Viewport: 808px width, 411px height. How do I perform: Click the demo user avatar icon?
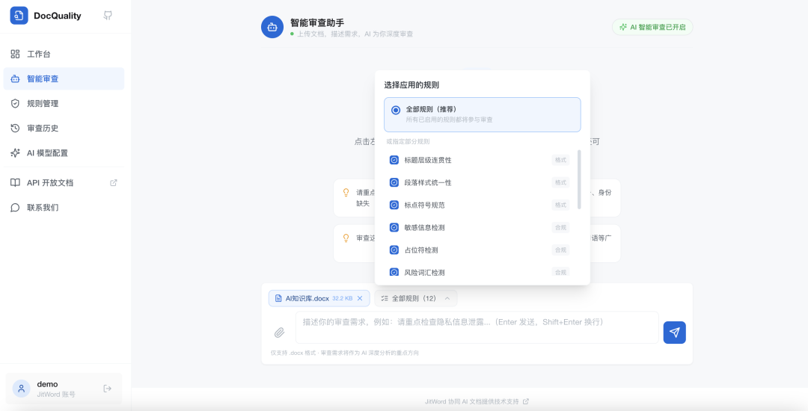[x=21, y=389]
